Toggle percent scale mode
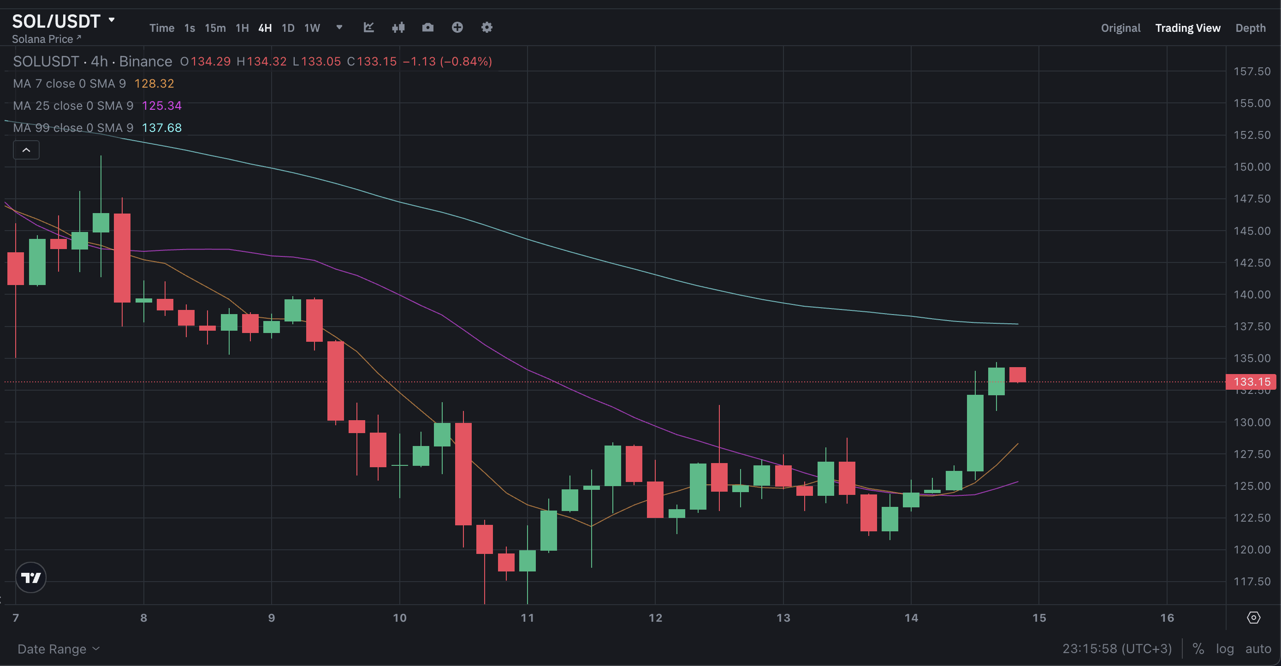 point(1198,648)
